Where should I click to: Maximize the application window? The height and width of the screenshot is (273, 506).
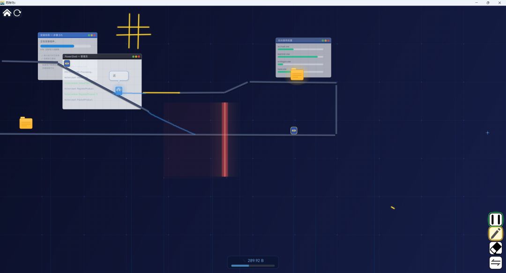click(488, 3)
